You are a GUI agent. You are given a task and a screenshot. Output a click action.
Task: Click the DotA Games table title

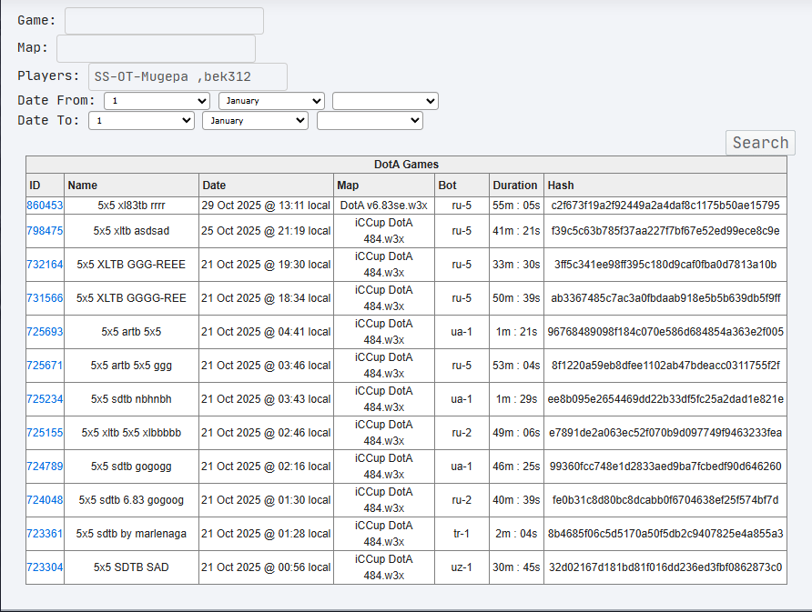[407, 165]
